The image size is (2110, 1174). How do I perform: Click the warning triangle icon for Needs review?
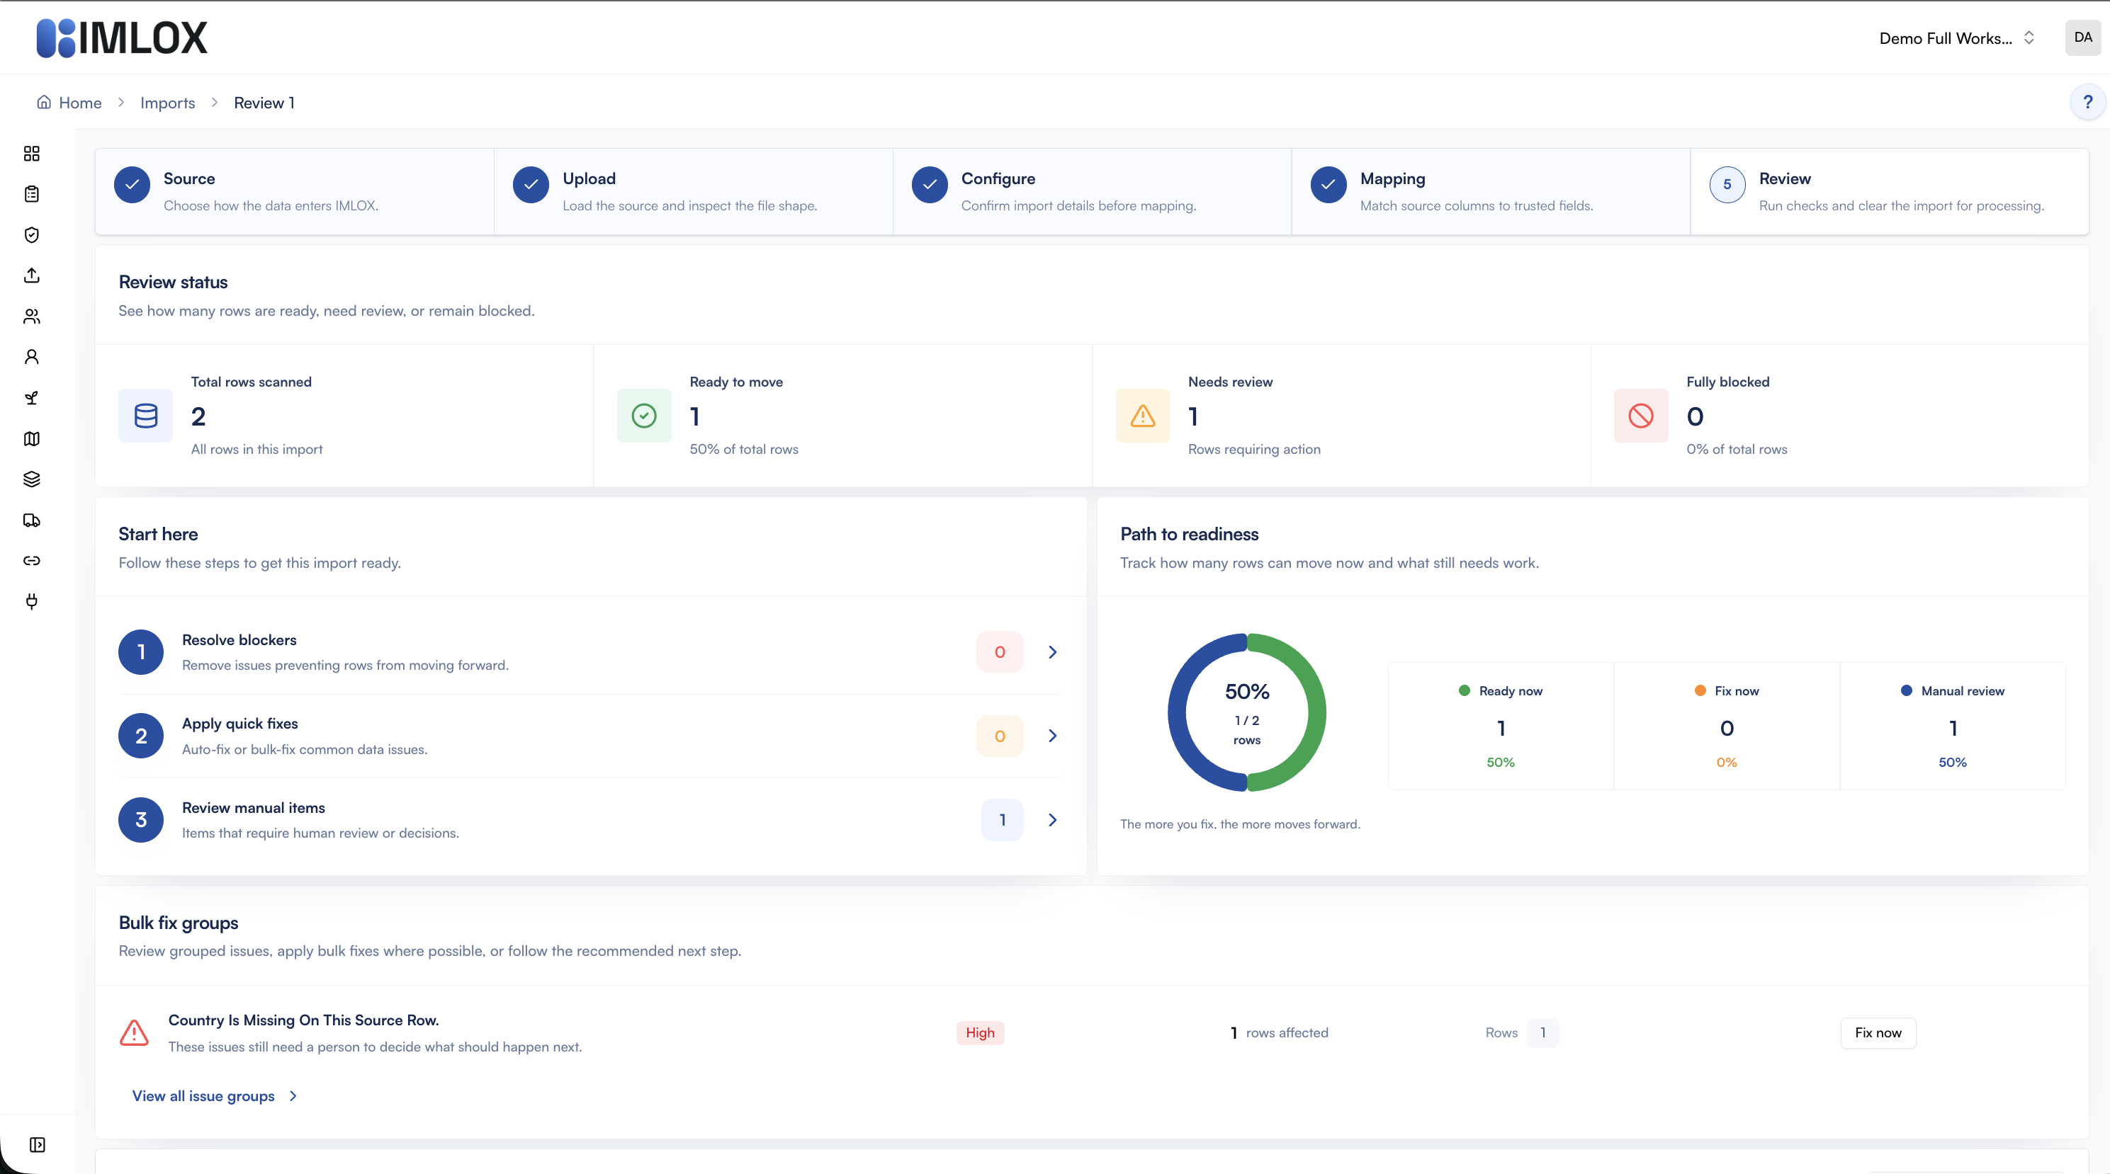(x=1143, y=416)
